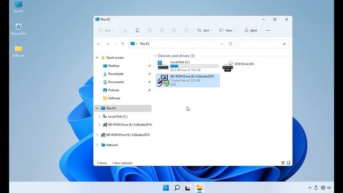Unpin Downloads using its pin icon
343x193 pixels.
point(149,74)
